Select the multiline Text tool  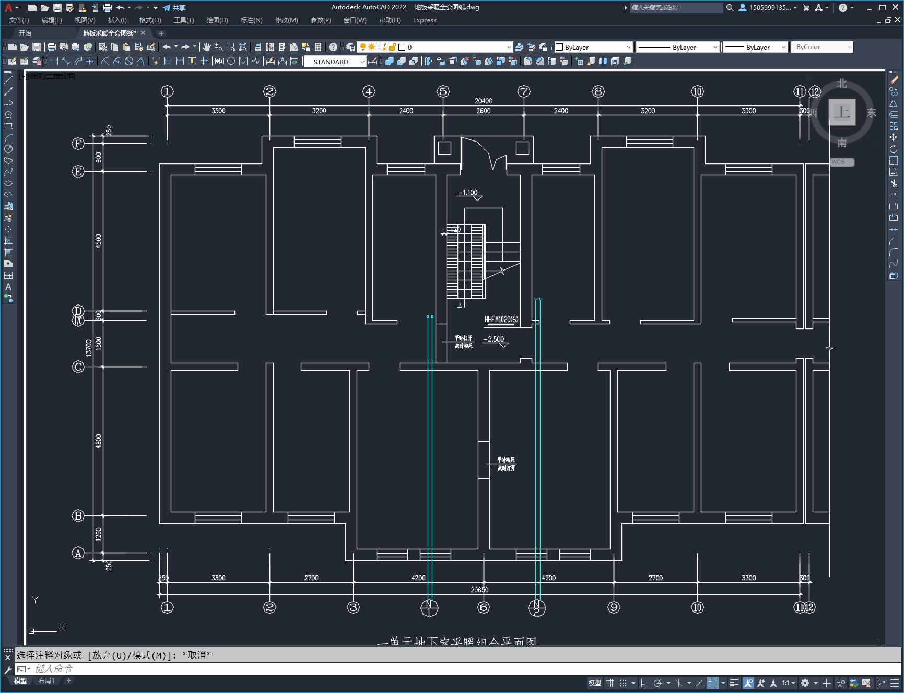(x=8, y=287)
